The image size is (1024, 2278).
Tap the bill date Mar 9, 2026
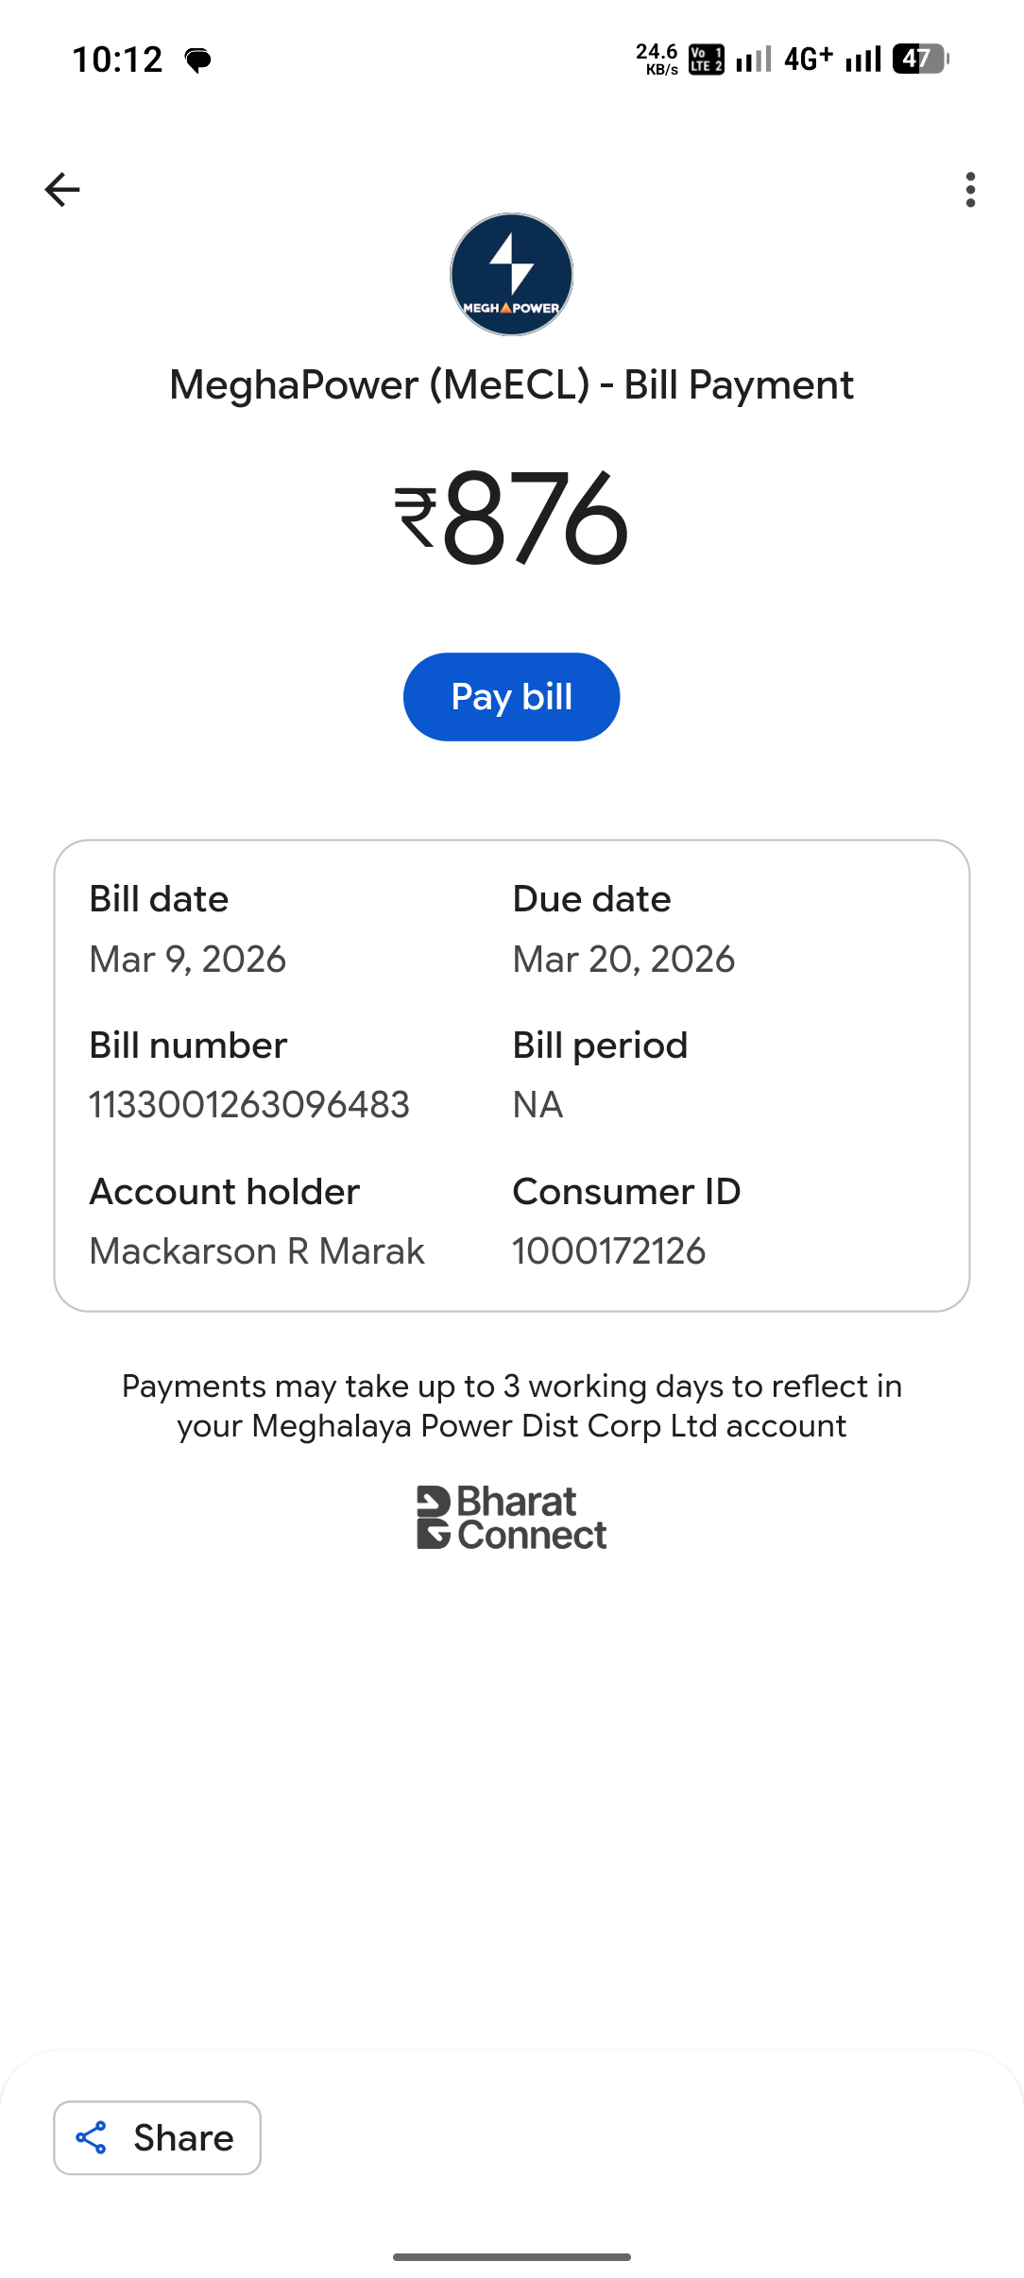coord(187,959)
